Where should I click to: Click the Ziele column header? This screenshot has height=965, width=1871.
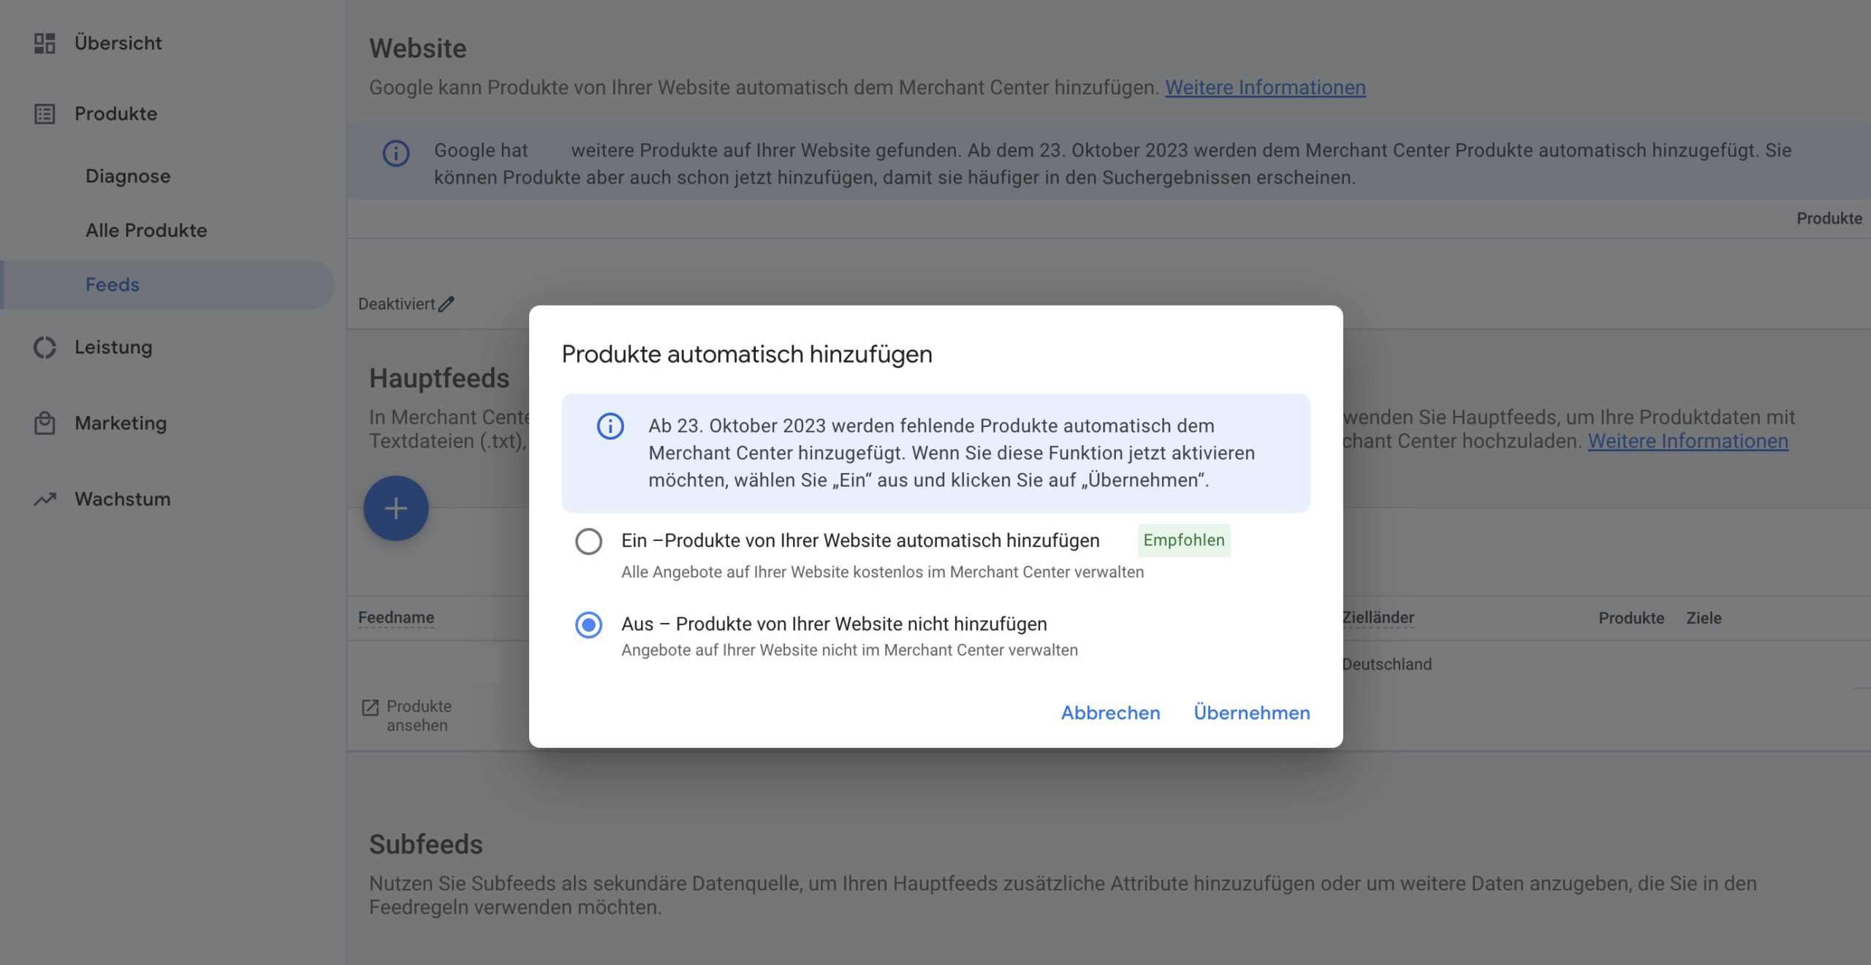point(1704,618)
